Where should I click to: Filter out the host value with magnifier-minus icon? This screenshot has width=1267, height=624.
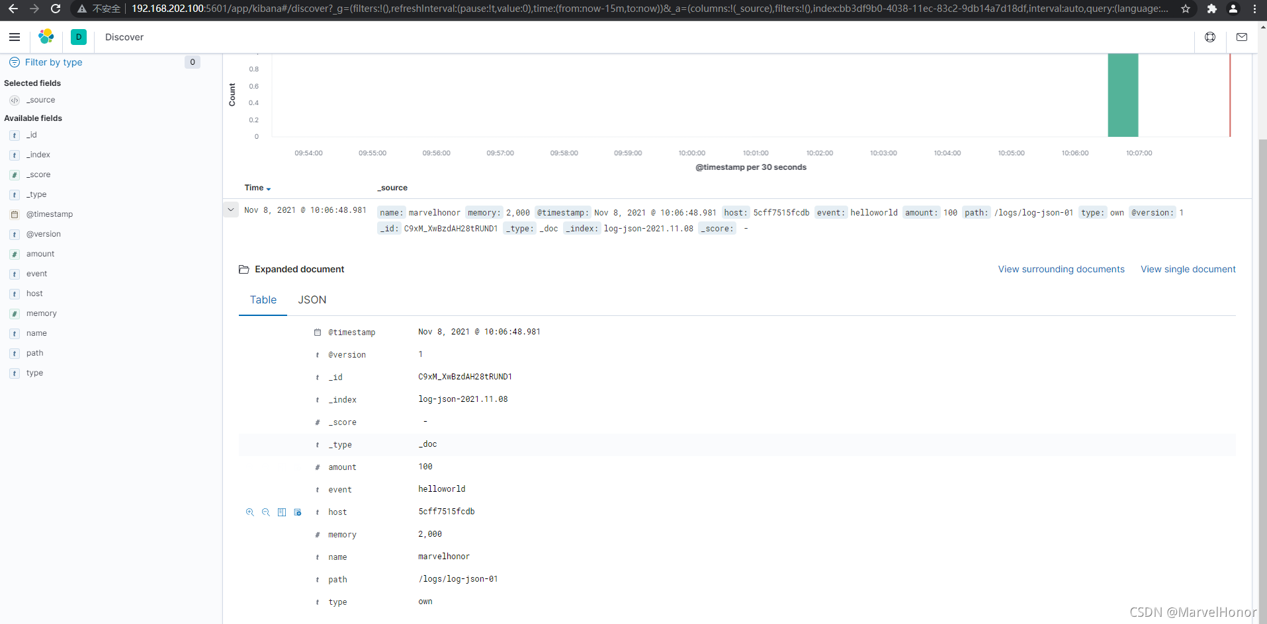(266, 512)
